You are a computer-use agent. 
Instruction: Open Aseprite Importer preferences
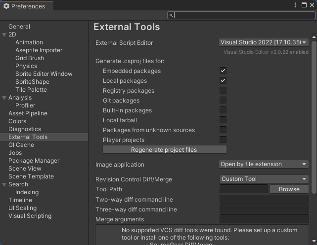[39, 50]
